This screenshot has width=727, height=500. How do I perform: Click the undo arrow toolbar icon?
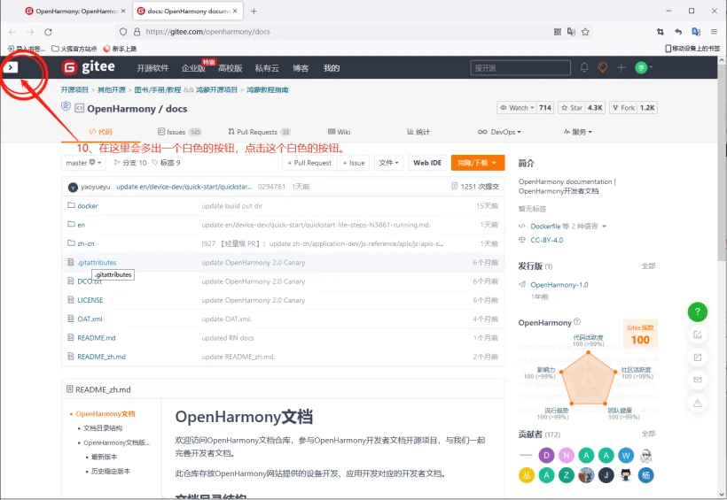click(x=678, y=32)
